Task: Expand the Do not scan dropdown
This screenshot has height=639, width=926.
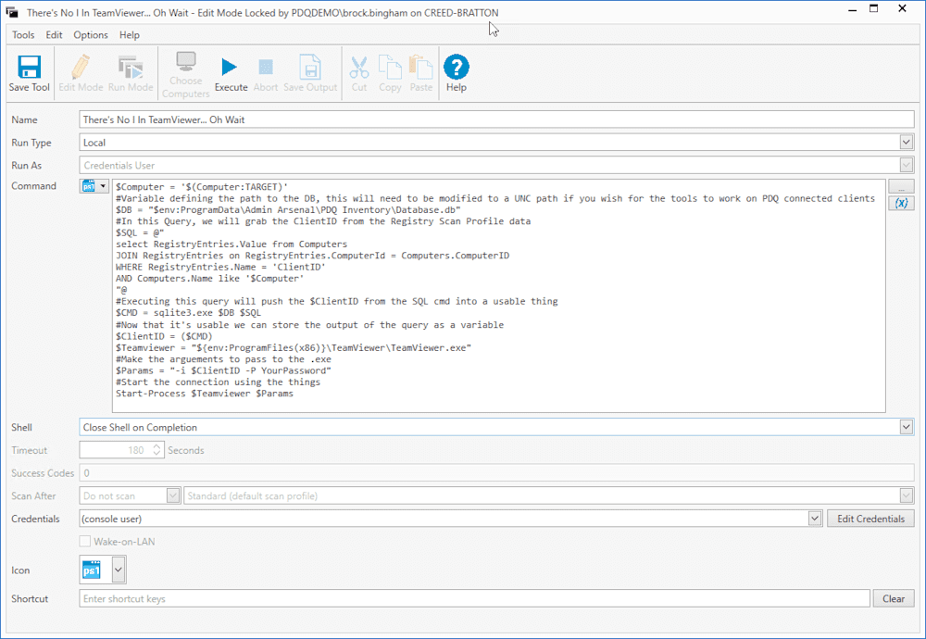Action: click(172, 495)
